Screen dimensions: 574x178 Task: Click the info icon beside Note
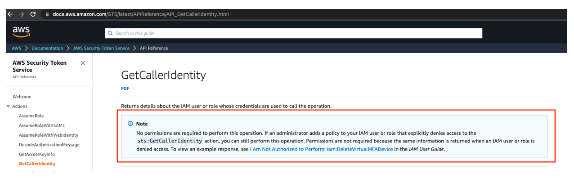tap(130, 124)
